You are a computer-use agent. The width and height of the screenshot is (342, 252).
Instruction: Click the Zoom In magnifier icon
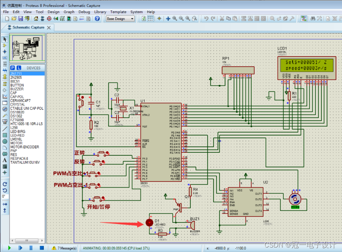175,18
